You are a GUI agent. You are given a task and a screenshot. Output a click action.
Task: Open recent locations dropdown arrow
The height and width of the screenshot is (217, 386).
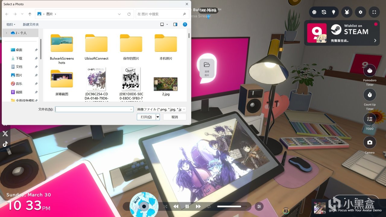[23, 14]
